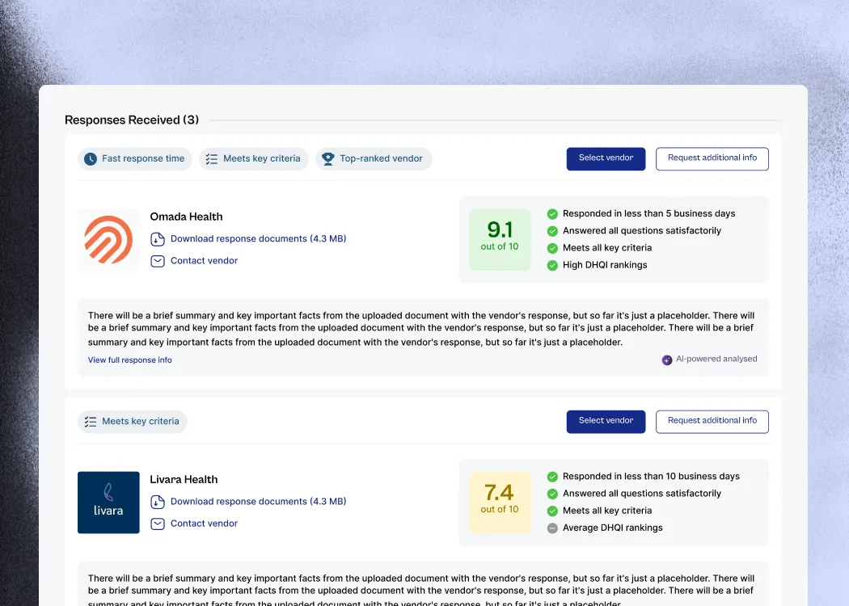Request additional info from Livara Health

(712, 422)
